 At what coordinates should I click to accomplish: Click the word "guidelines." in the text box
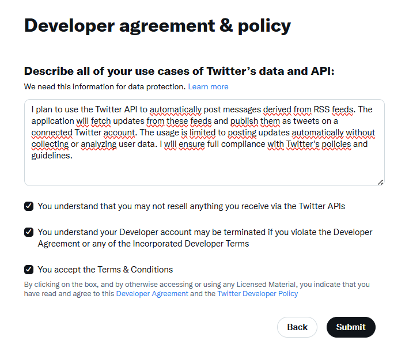(52, 156)
